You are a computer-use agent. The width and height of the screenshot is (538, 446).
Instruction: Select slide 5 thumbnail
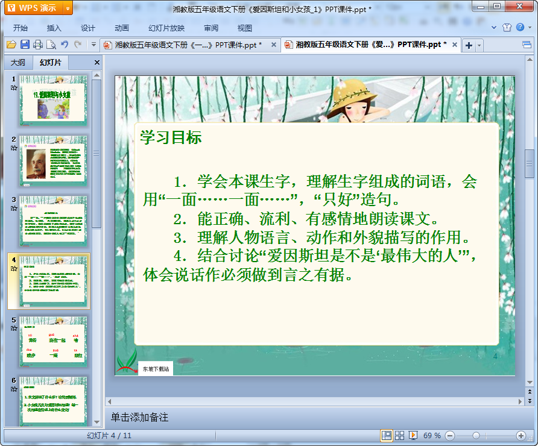[x=53, y=342]
